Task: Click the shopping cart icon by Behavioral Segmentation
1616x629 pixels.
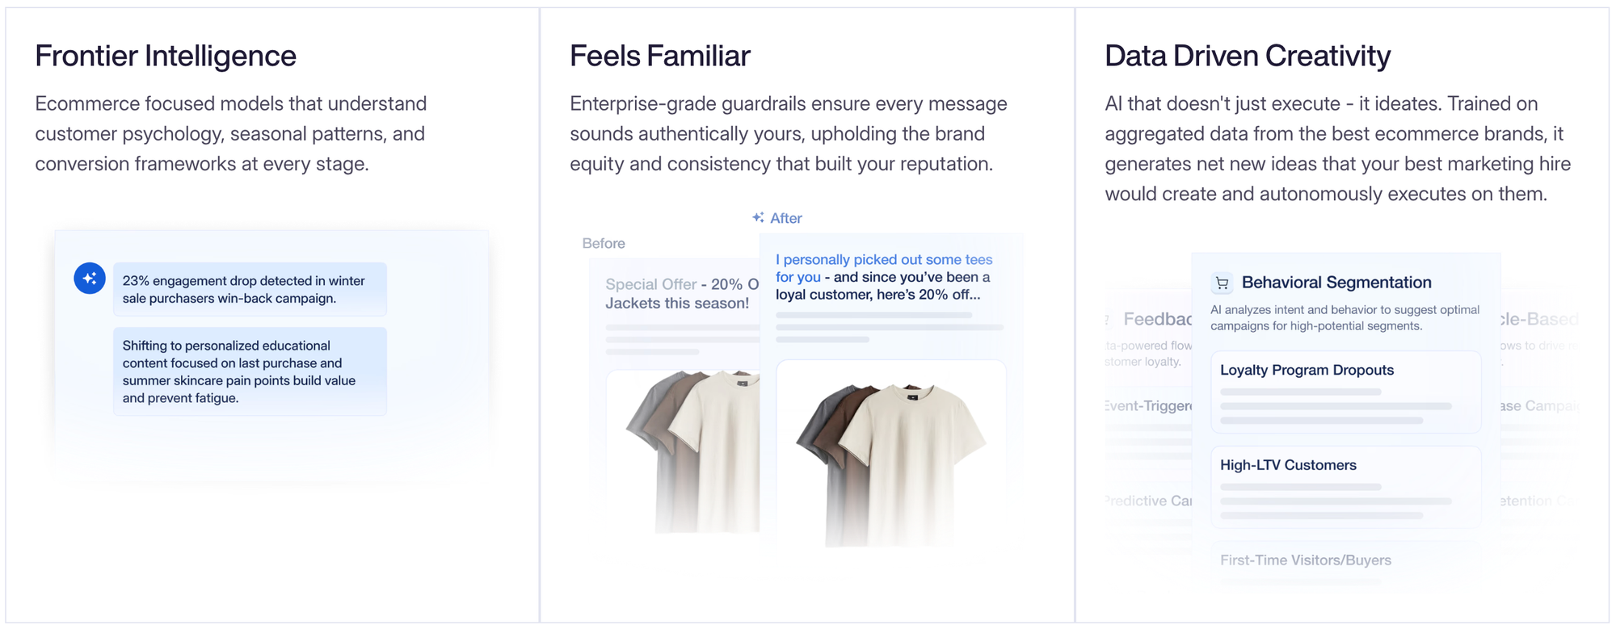Action: tap(1223, 283)
